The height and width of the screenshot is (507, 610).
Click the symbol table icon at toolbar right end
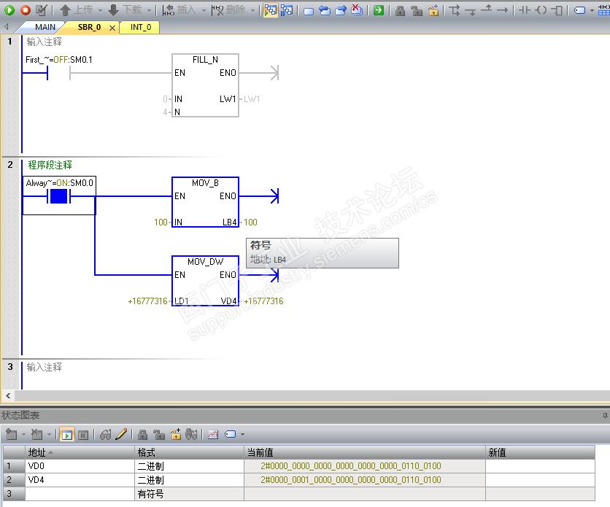604,10
